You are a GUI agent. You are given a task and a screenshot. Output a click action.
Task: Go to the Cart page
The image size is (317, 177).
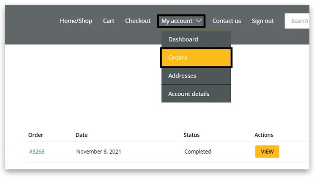(x=109, y=21)
